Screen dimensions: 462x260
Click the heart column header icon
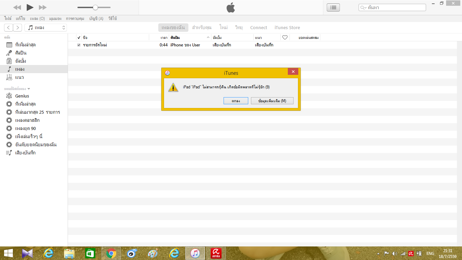click(x=285, y=37)
